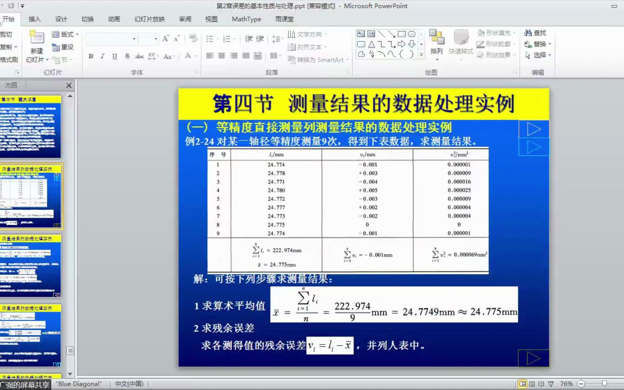Image resolution: width=624 pixels, height=390 pixels.
Task: Open the Design (设计) ribbon tab
Action: [x=61, y=19]
